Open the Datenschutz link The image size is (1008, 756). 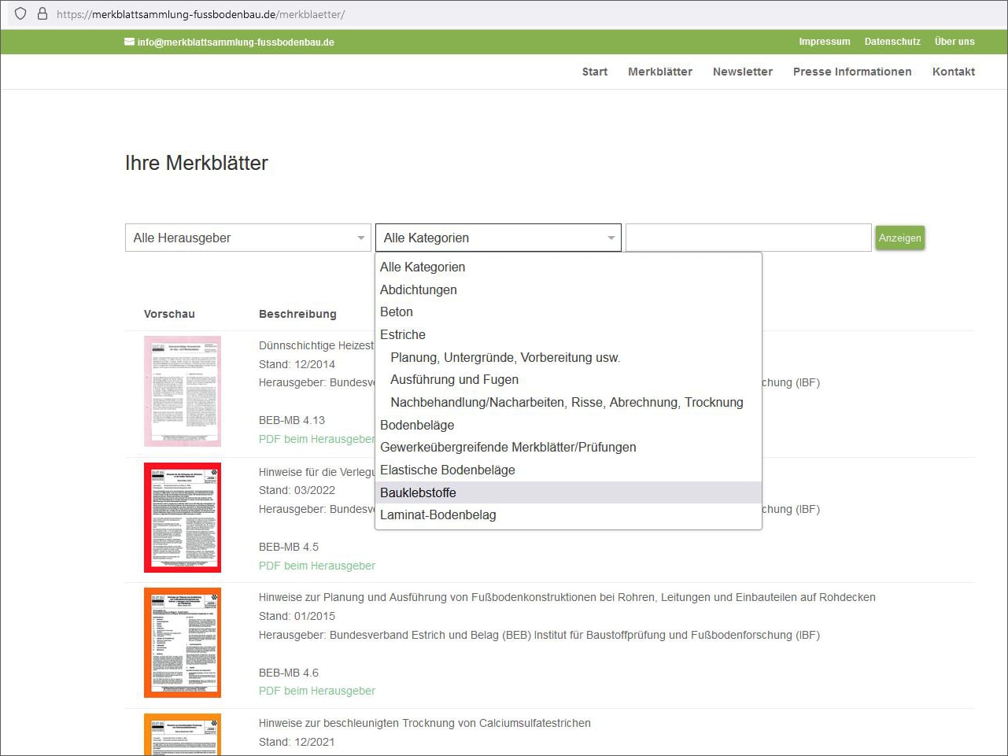(x=892, y=42)
